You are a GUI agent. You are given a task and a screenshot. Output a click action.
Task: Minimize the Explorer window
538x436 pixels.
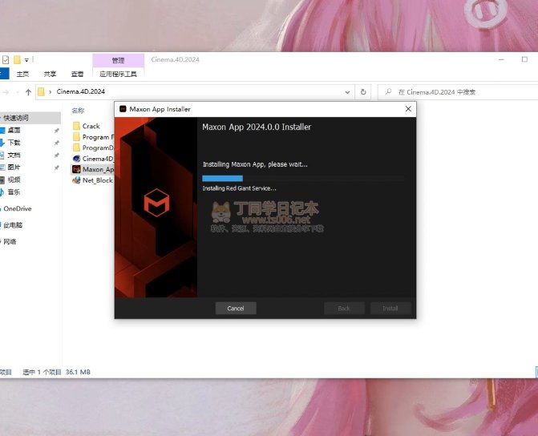(501, 59)
